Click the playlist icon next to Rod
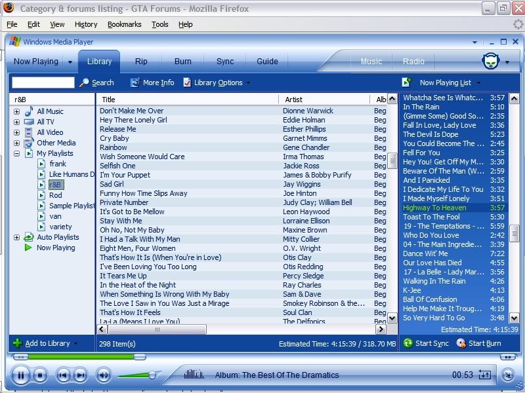525x393 pixels. click(x=41, y=195)
